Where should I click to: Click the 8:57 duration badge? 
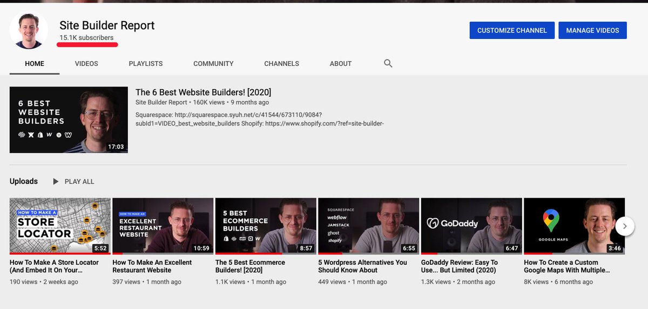click(x=306, y=248)
